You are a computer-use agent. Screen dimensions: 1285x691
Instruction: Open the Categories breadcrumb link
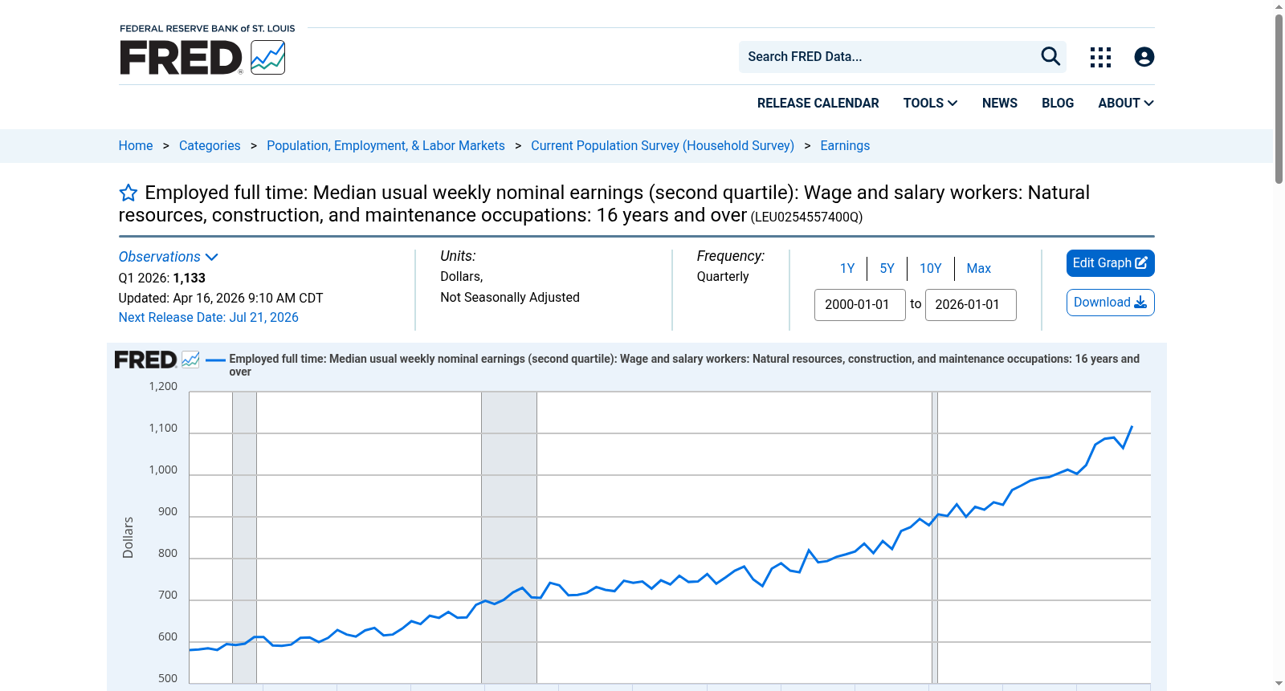(210, 145)
